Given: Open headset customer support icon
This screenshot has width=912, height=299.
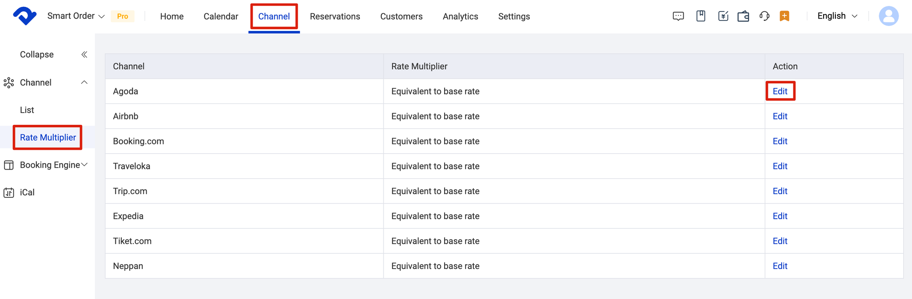Looking at the screenshot, I should [764, 16].
